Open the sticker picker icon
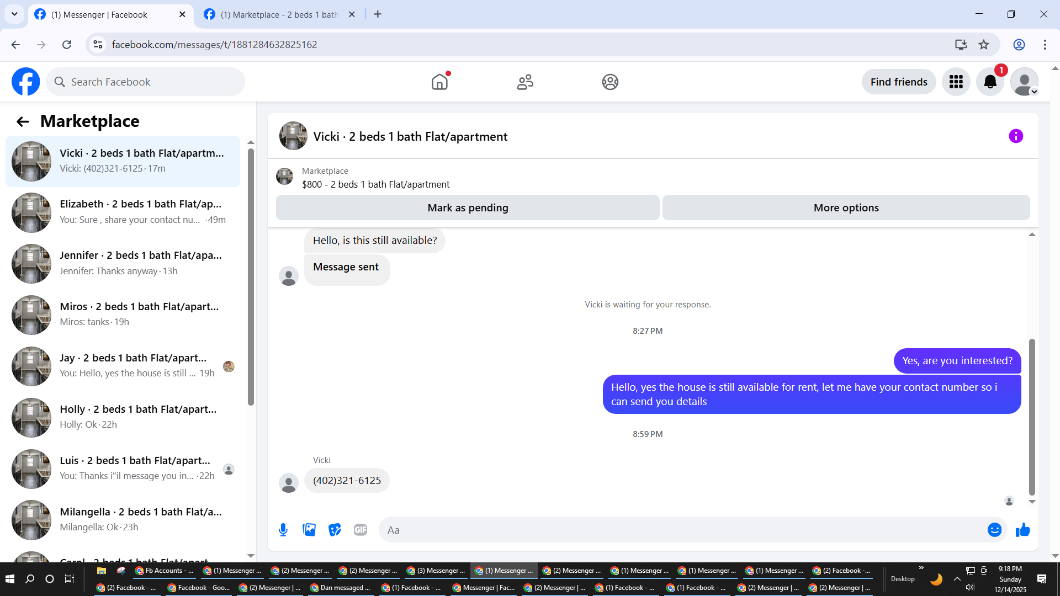 point(335,530)
